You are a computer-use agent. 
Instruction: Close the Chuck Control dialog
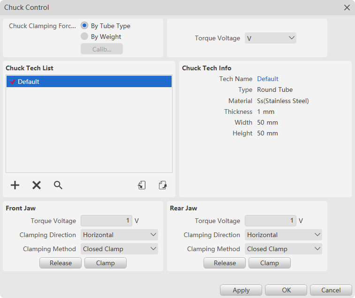click(347, 7)
